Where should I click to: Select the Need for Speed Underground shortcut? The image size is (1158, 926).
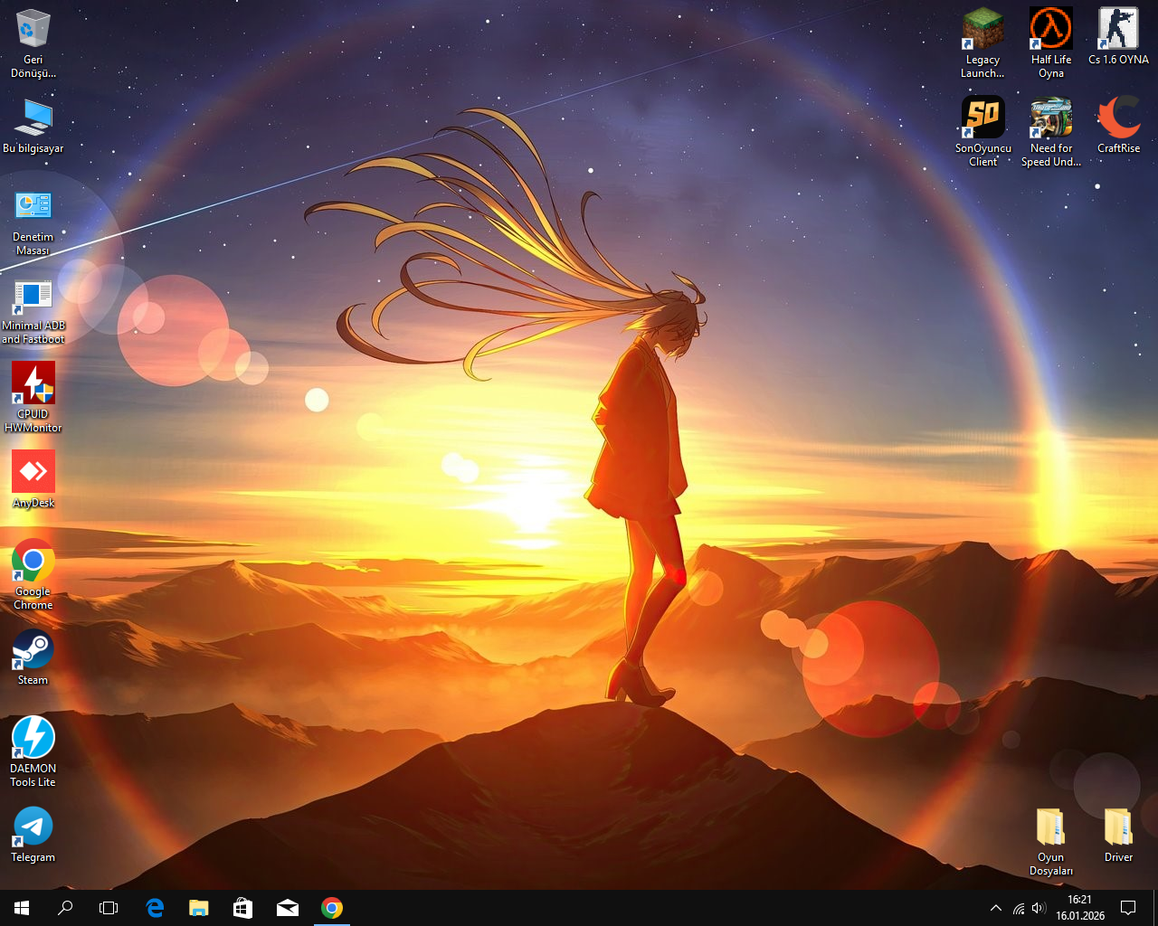[1051, 132]
